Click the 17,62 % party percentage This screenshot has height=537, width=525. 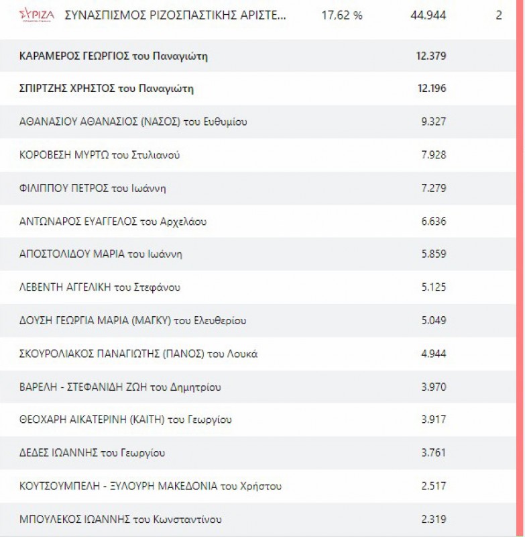(x=342, y=15)
